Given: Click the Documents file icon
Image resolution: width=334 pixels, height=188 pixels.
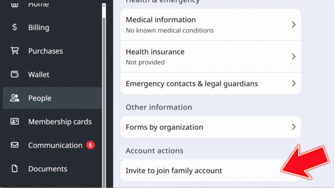Looking at the screenshot, I should pyautogui.click(x=15, y=169).
